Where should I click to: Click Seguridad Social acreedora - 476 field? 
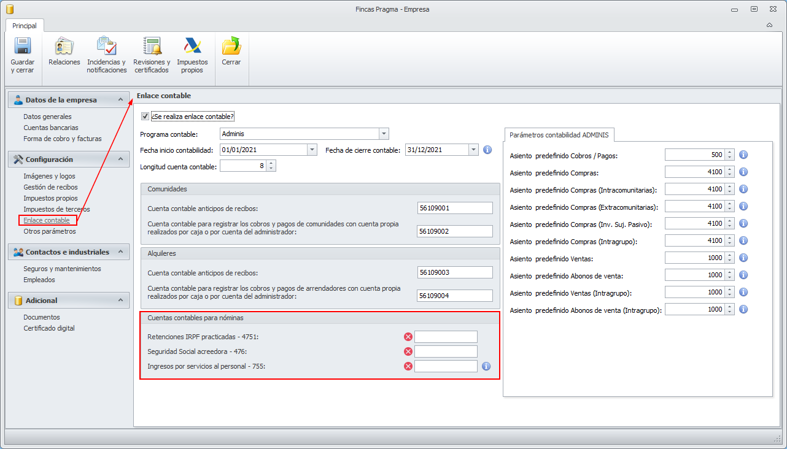(446, 351)
